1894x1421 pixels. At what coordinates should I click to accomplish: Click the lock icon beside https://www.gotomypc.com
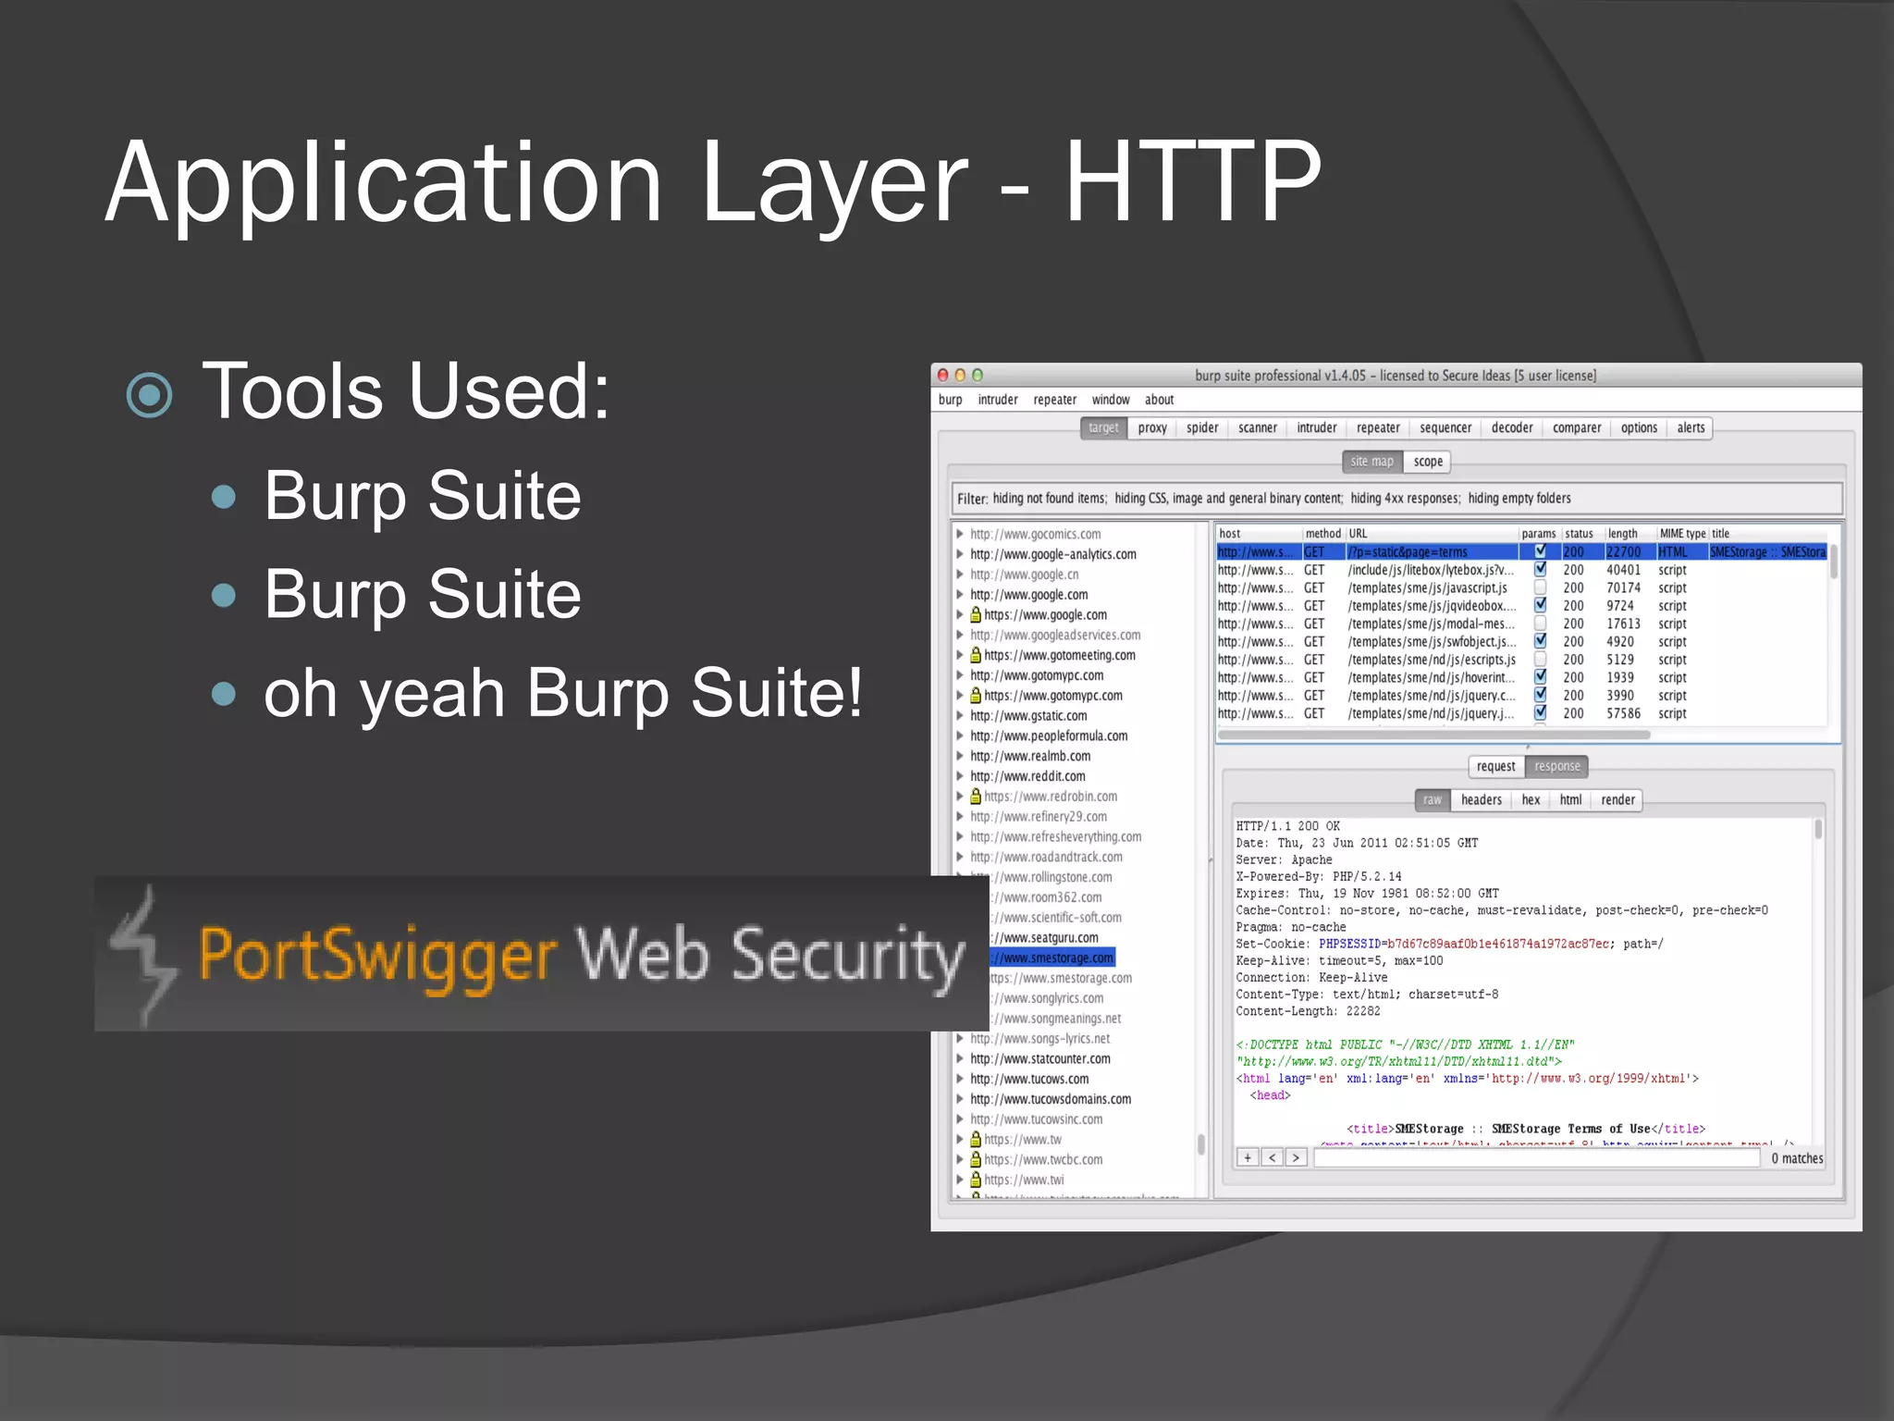coord(975,695)
